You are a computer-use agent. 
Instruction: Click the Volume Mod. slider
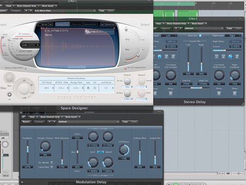pyautogui.click(x=140, y=152)
